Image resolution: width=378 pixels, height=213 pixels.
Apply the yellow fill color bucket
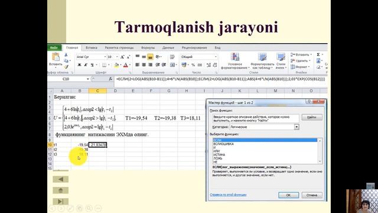coord(116,65)
